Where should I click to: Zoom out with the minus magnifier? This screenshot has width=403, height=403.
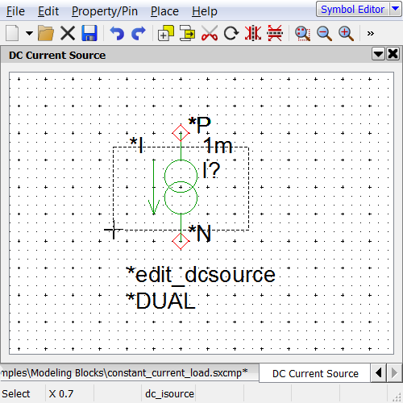(x=324, y=33)
